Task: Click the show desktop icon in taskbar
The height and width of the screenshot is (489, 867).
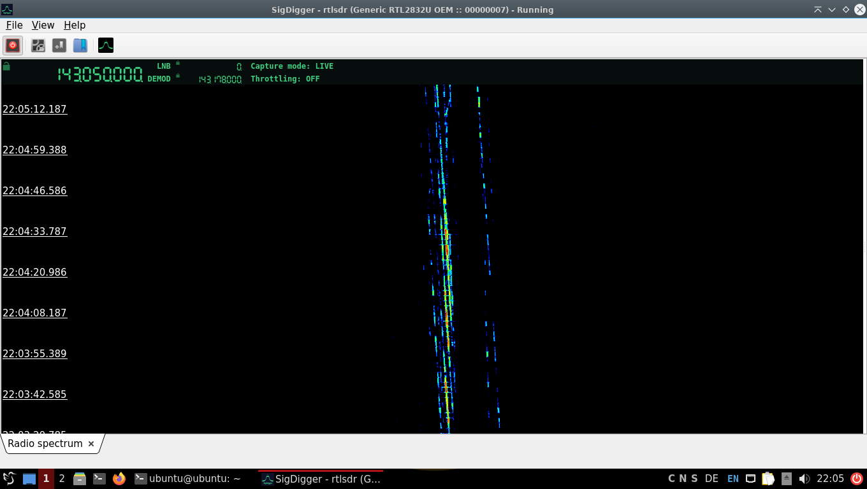Action: (x=29, y=479)
